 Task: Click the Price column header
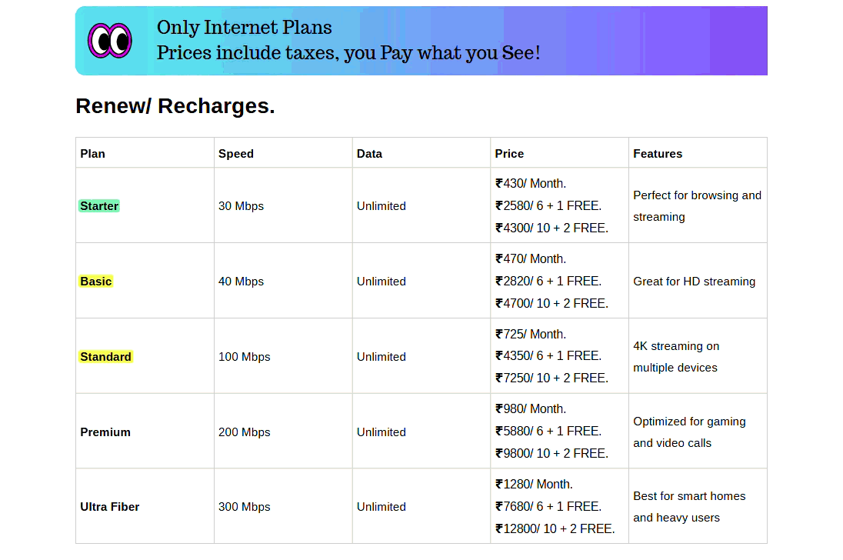click(x=509, y=154)
